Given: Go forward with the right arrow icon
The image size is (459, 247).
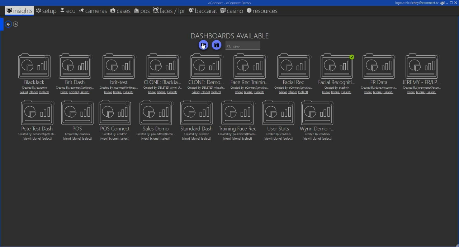Looking at the screenshot, I should (15, 24).
